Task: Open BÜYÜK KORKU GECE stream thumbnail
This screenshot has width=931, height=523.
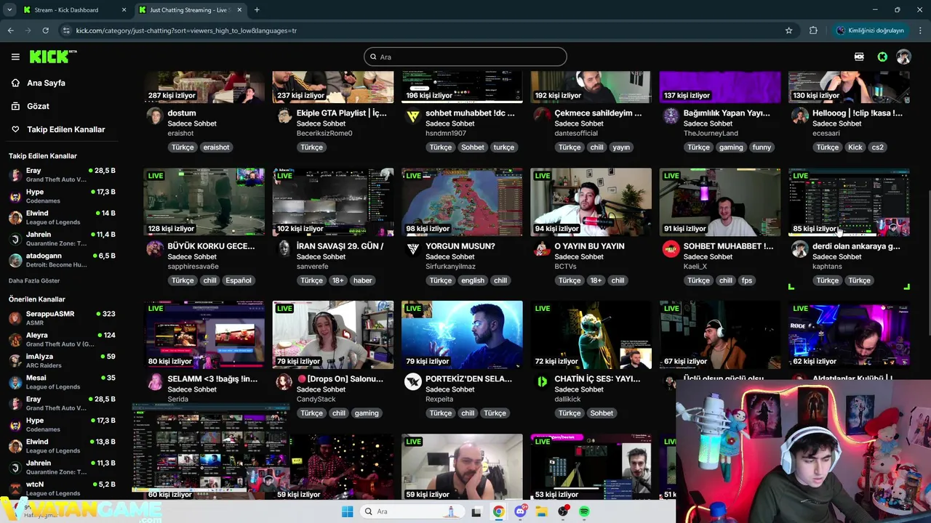Action: (204, 202)
